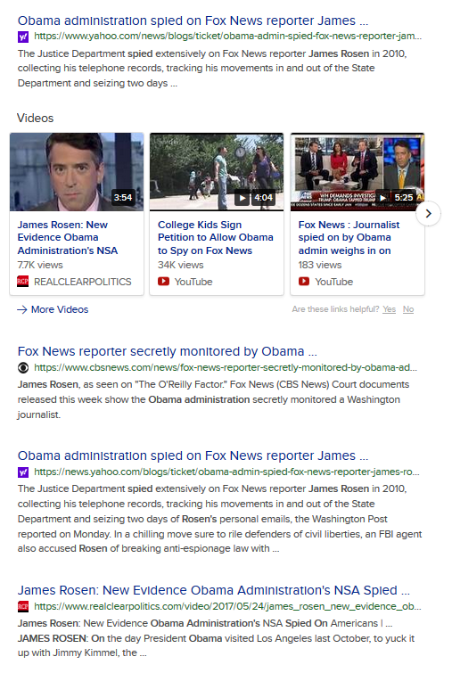
Task: Click the Yahoo favicon beside the news.yahoo.com URL
Action: click(23, 472)
